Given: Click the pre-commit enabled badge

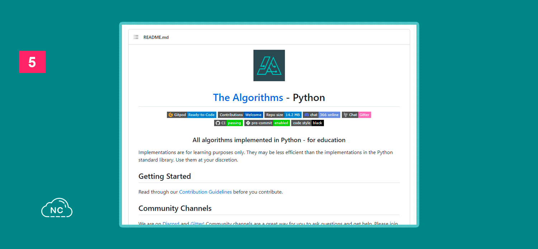Looking at the screenshot, I should 267,123.
